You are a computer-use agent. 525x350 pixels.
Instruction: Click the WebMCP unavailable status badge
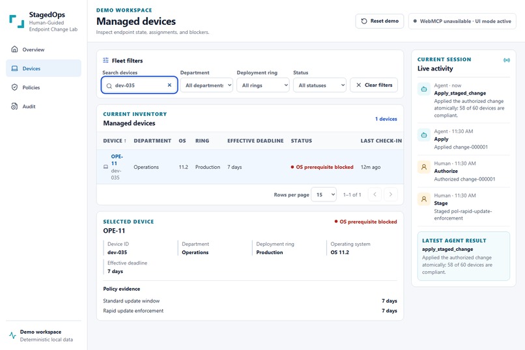coord(462,21)
